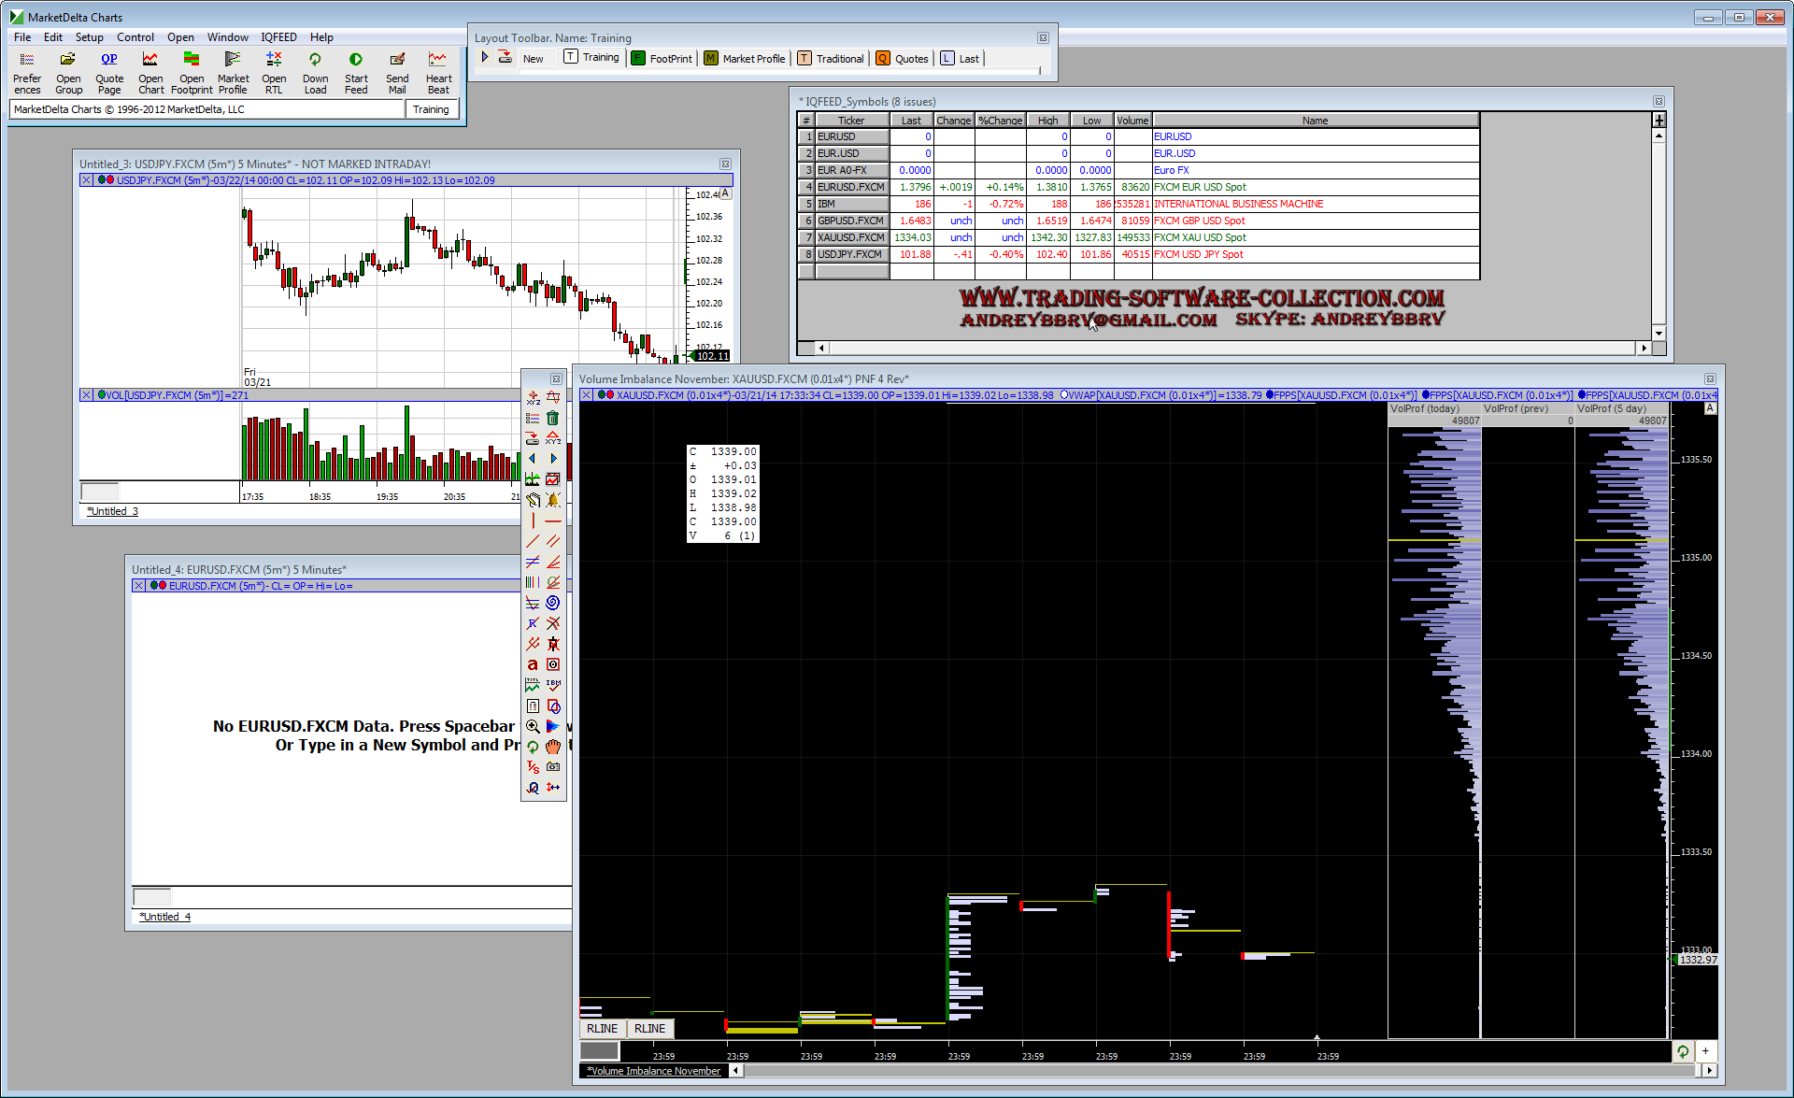1794x1098 pixels.
Task: Open the Setup menu
Action: tap(89, 37)
